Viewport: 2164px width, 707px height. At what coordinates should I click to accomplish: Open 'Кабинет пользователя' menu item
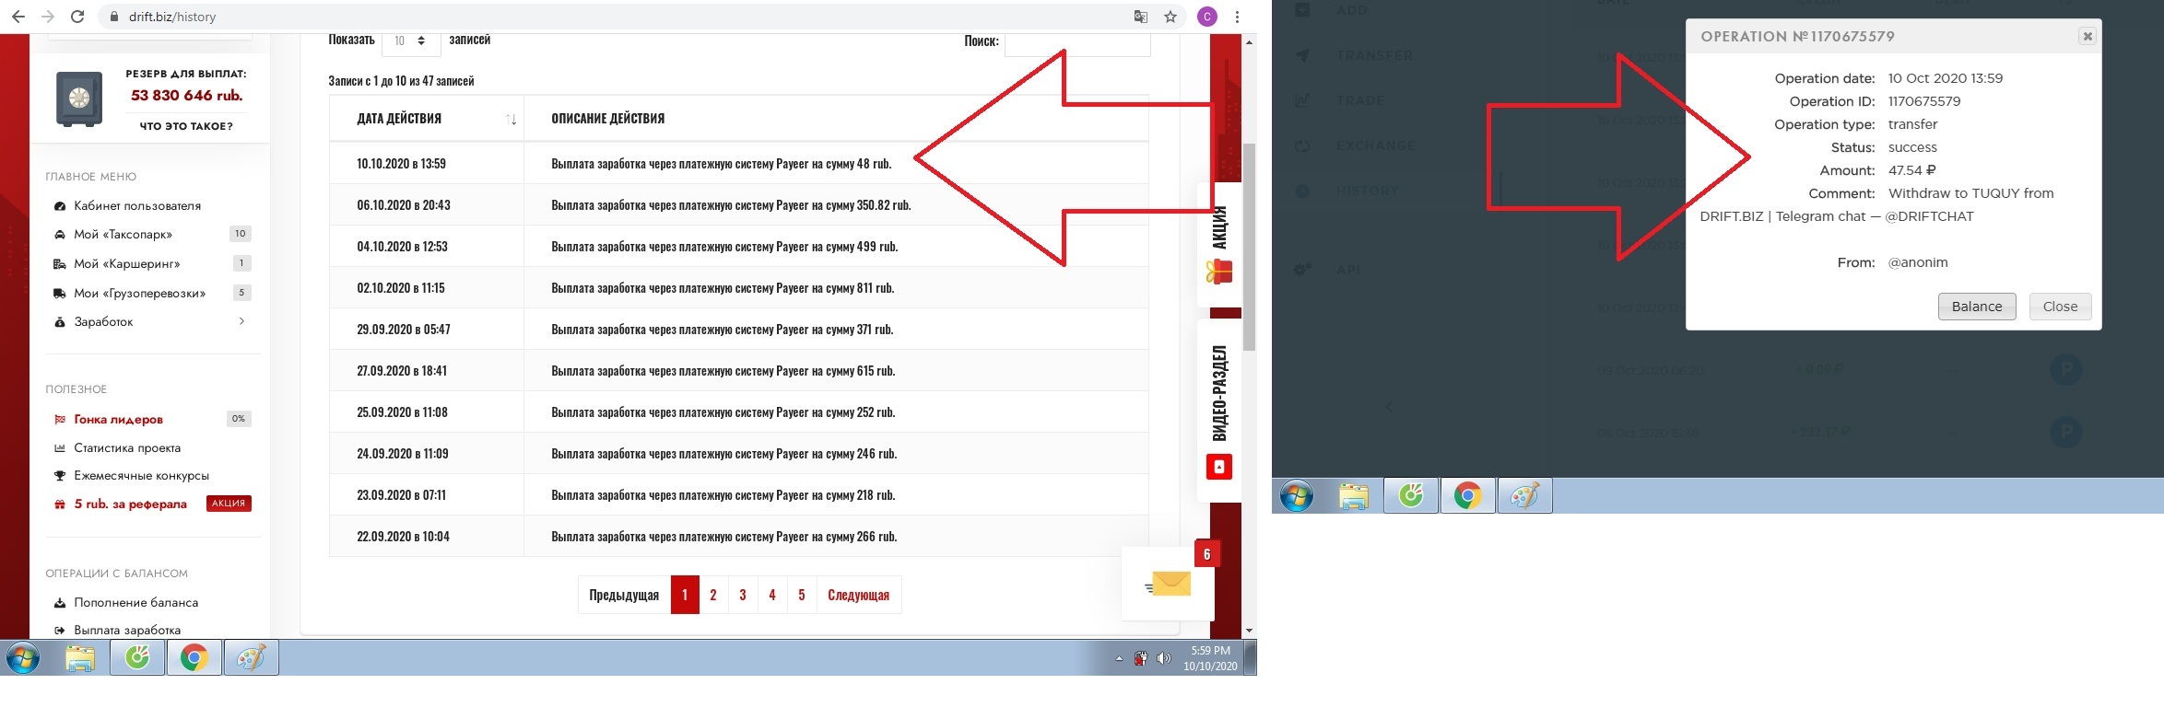[137, 206]
